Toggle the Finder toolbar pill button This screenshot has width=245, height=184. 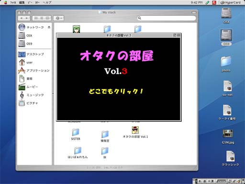click(x=194, y=12)
